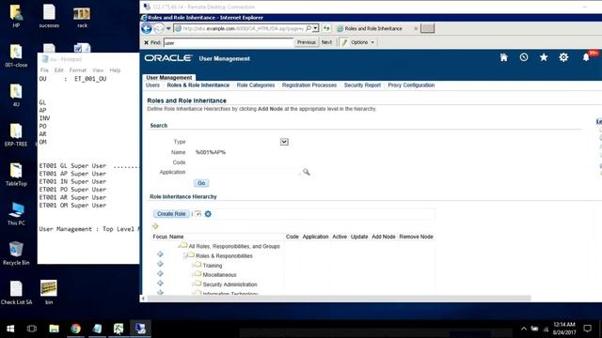The image size is (602, 338).
Task: Click the Create Role button
Action: click(x=171, y=214)
